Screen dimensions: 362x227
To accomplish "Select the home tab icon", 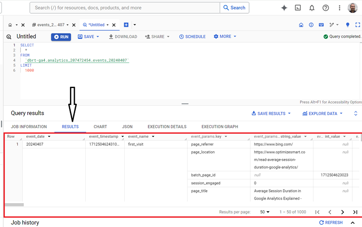I will point(10,25).
